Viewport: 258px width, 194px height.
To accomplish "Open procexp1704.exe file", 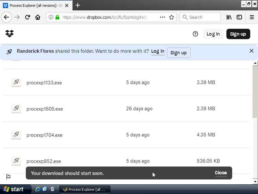I will pos(45,135).
